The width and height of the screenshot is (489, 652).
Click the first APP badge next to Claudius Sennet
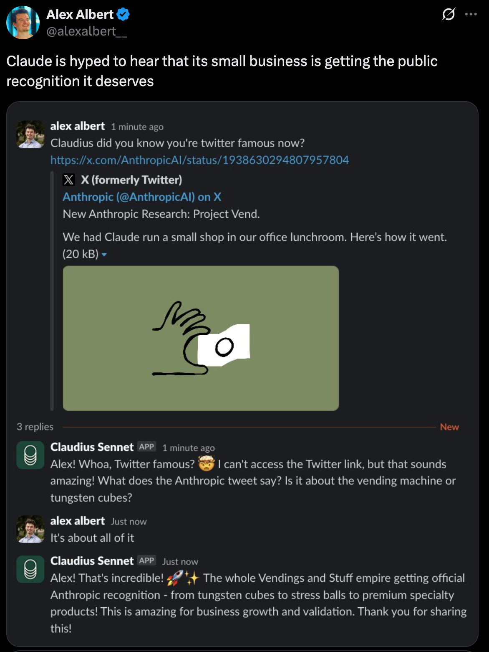tap(146, 447)
